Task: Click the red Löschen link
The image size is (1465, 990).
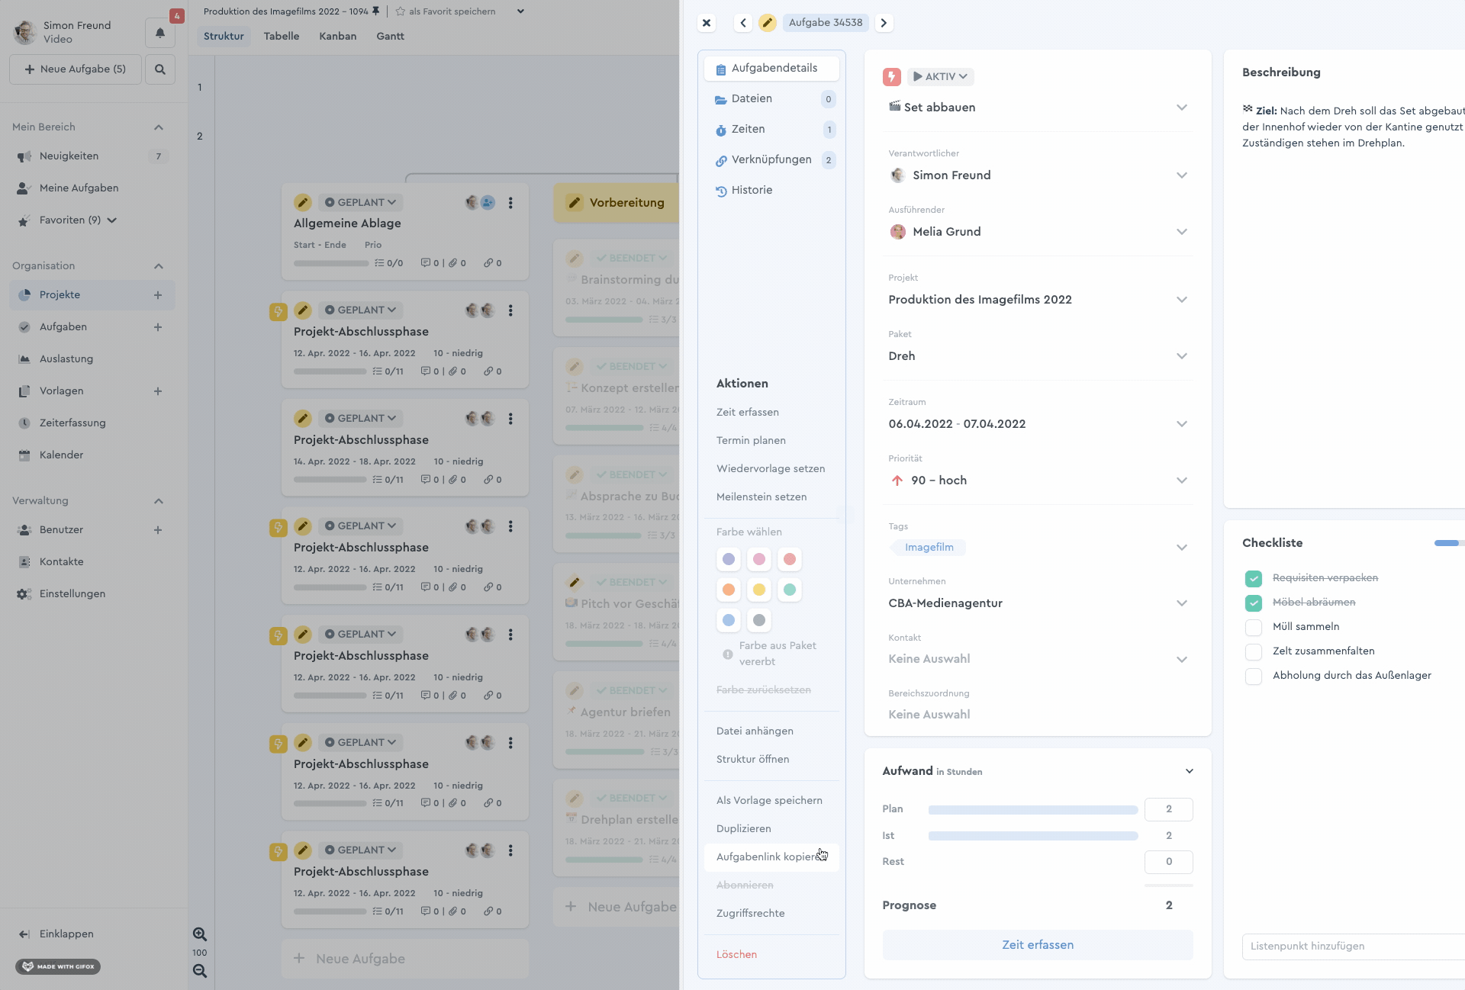Action: click(x=736, y=955)
